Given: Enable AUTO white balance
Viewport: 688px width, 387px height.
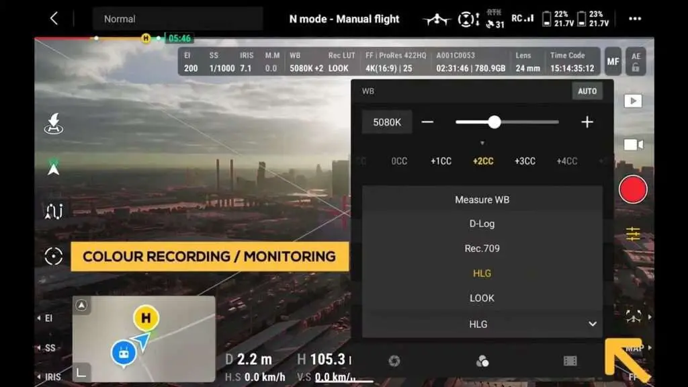Looking at the screenshot, I should tap(587, 91).
